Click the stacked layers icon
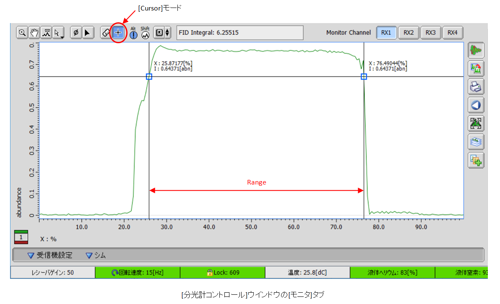Viewport: 500px width, 304px height. [x=476, y=142]
